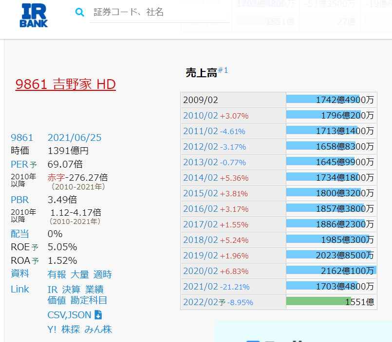This screenshot has height=342, width=392.
Task: Open the 2015/02 fiscal period link
Action: tap(201, 193)
